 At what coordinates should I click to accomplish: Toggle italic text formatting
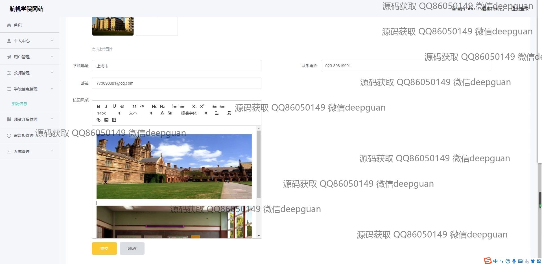(x=106, y=106)
